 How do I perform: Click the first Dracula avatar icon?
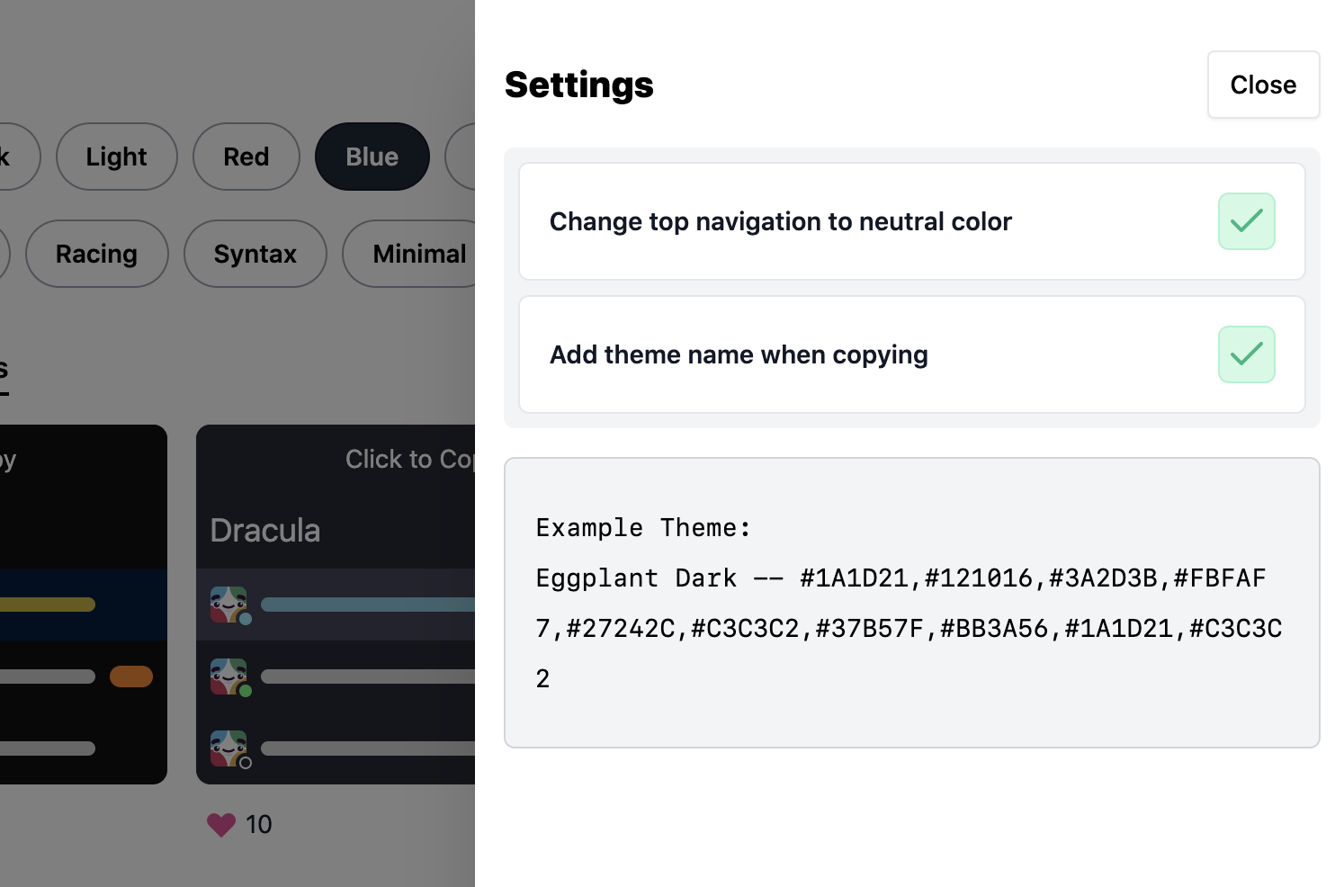point(228,605)
